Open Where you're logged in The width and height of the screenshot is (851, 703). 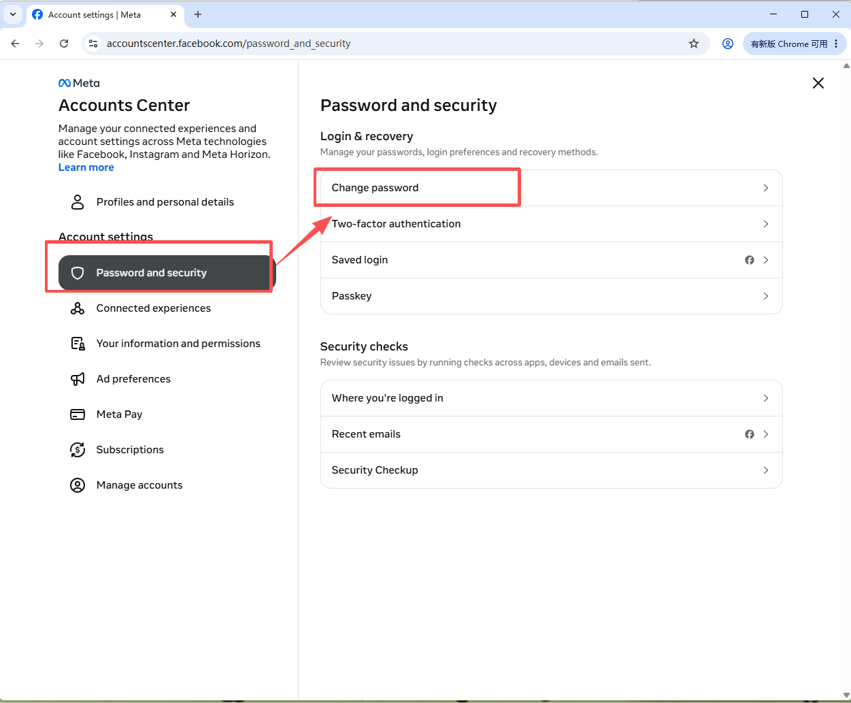coord(552,398)
